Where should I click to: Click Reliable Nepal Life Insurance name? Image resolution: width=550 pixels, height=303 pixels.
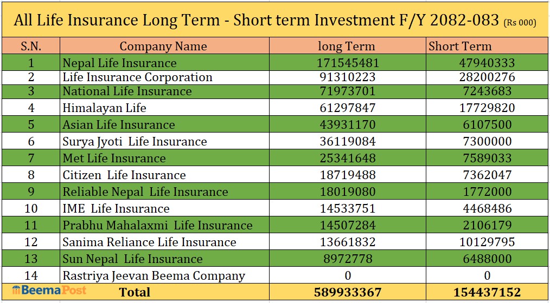(x=145, y=192)
